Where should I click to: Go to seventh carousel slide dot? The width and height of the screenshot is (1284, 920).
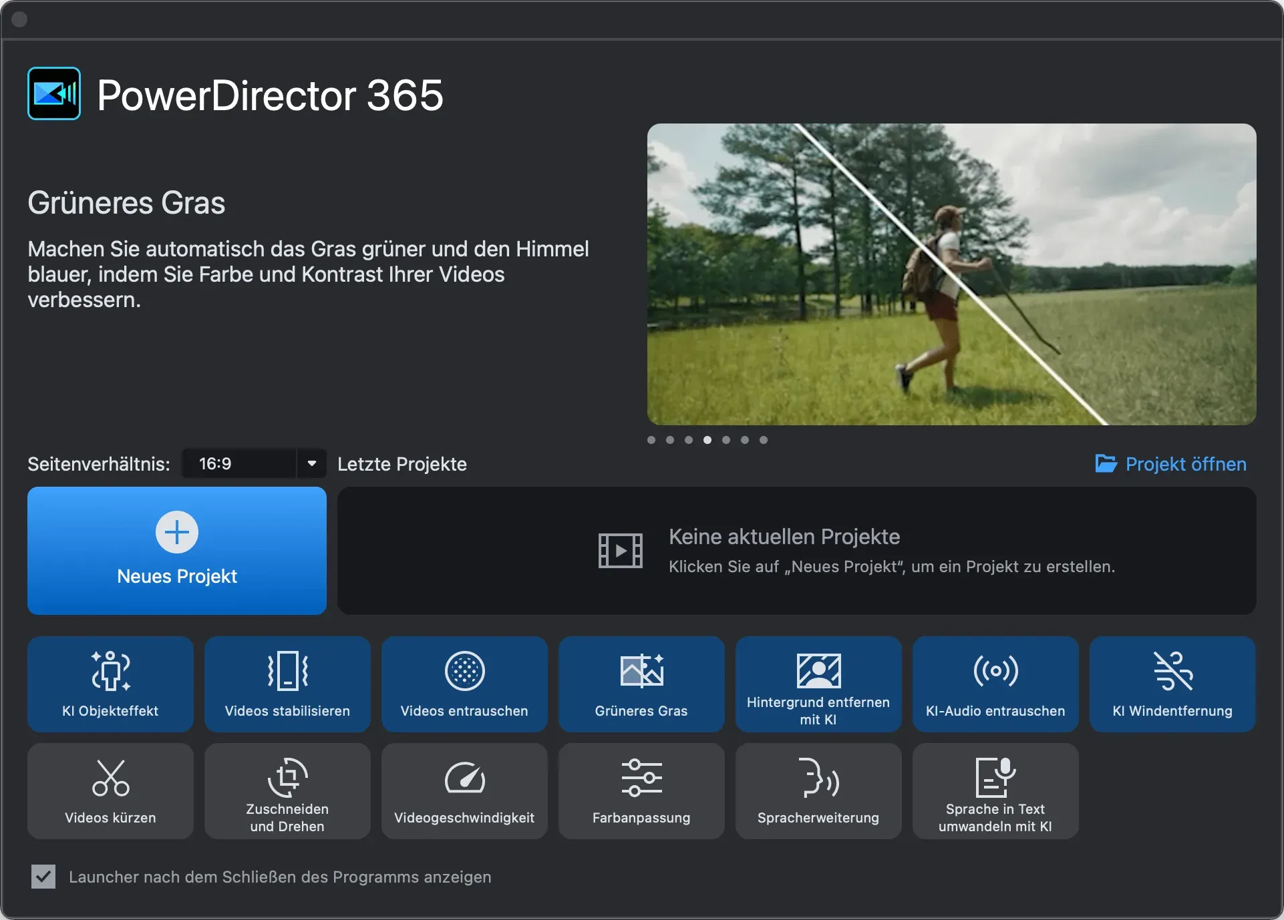(764, 440)
